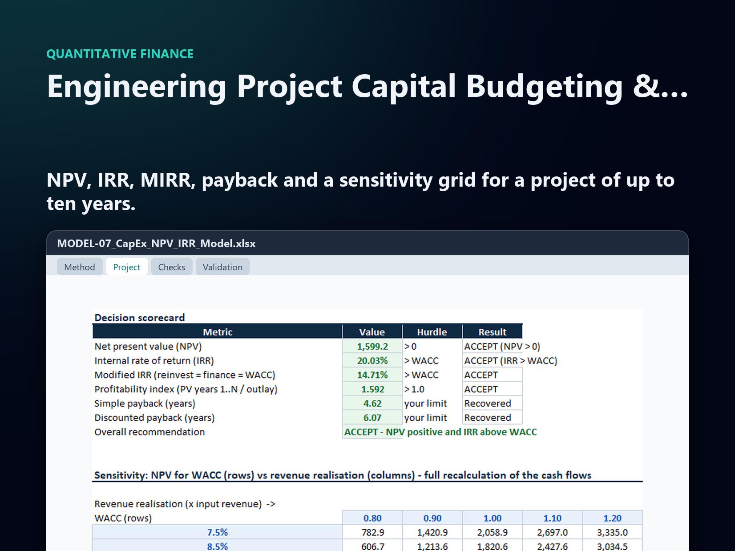Click the MODEL-07_CapEx_NPV_IRR_Model.xlsx file name
This screenshot has width=735, height=551.
pyautogui.click(x=156, y=243)
